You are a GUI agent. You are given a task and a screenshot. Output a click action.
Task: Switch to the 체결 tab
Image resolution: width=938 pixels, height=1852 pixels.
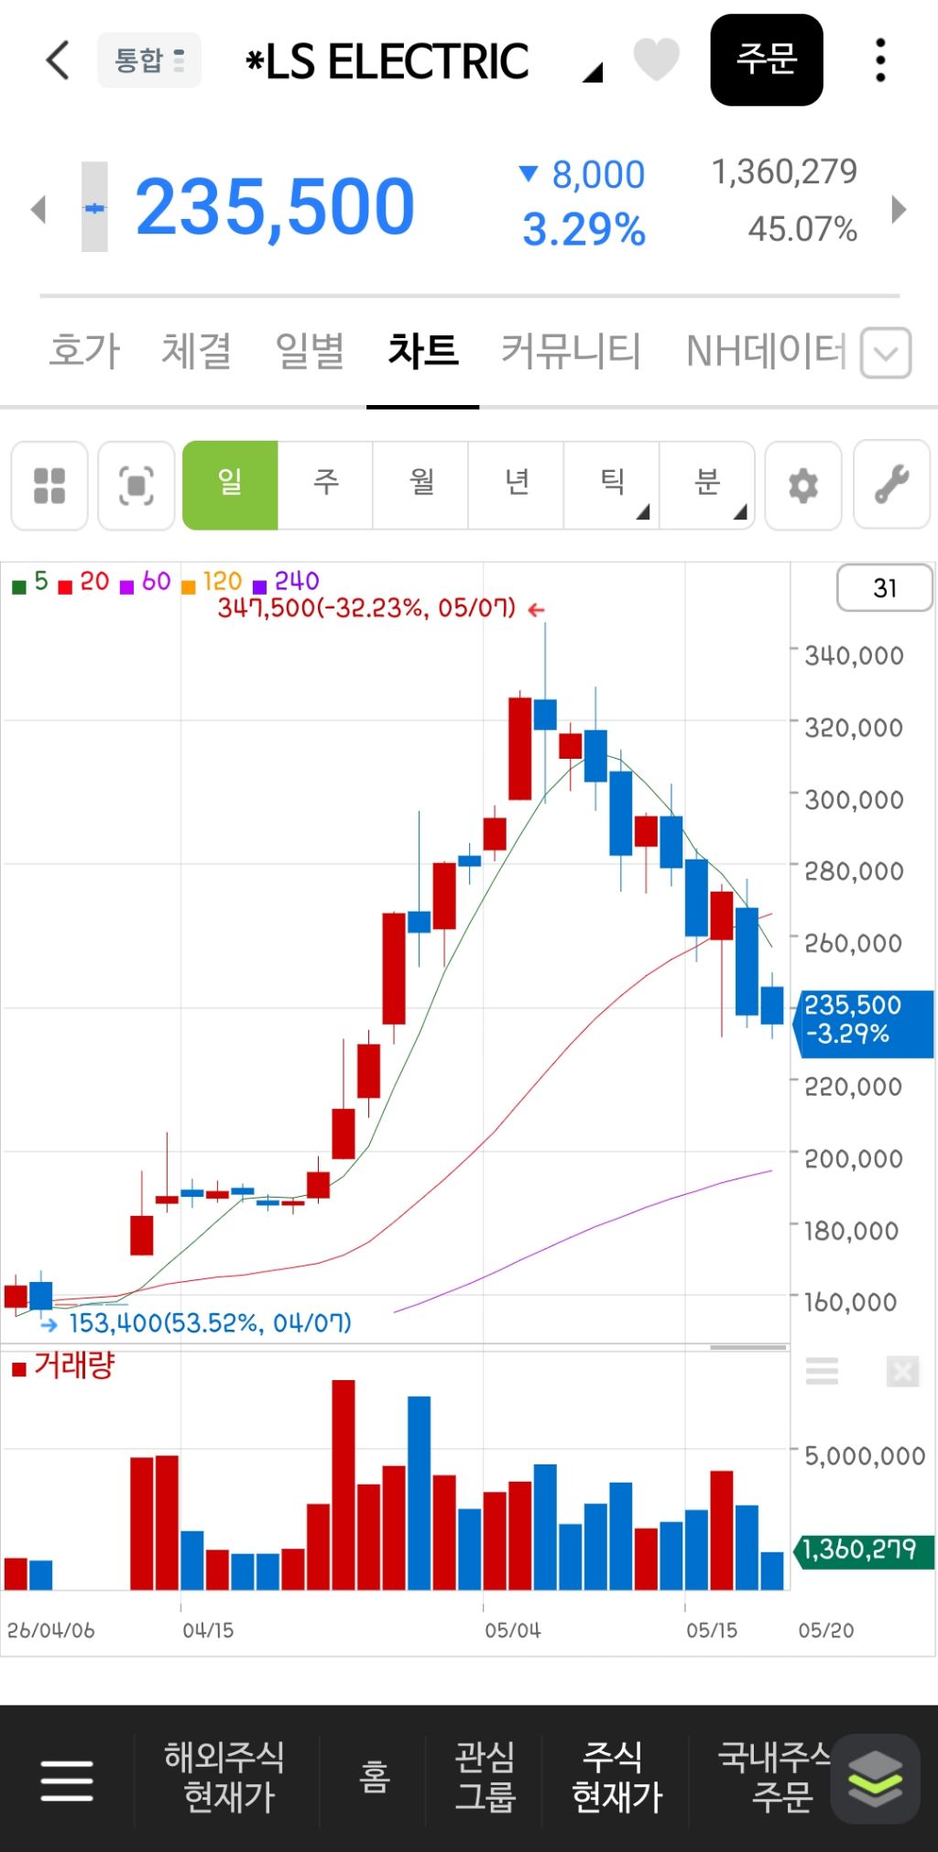pyautogui.click(x=196, y=351)
